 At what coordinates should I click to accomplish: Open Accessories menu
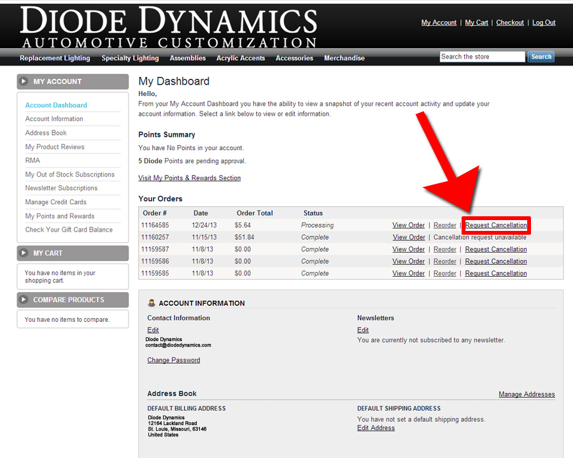click(294, 58)
